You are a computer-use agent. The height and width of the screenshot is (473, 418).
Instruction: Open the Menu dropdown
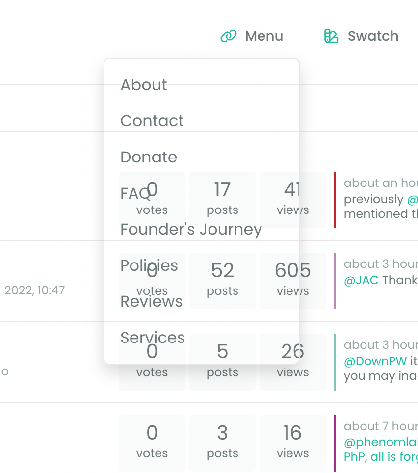pos(264,36)
